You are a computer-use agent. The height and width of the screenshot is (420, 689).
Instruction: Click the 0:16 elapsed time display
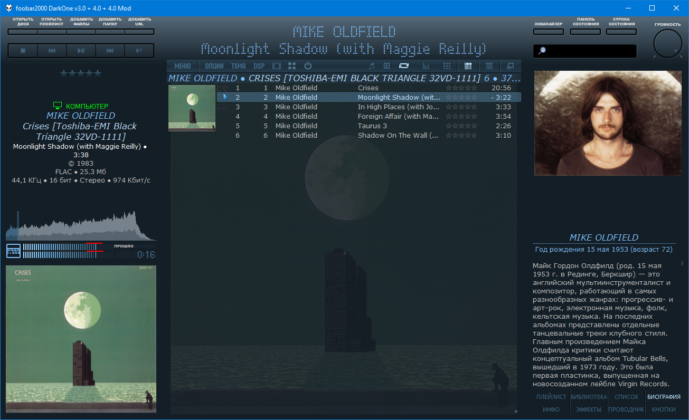146,255
